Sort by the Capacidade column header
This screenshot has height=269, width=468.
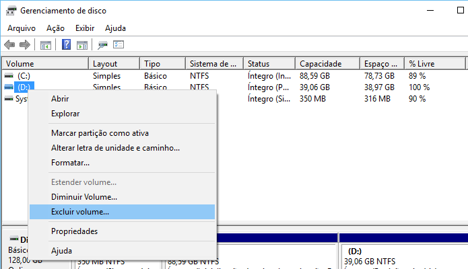pyautogui.click(x=328, y=64)
